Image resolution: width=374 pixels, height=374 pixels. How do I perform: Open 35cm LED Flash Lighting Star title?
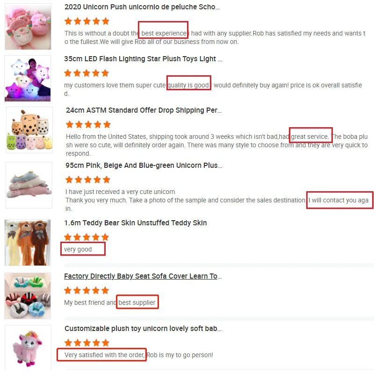pyautogui.click(x=143, y=59)
